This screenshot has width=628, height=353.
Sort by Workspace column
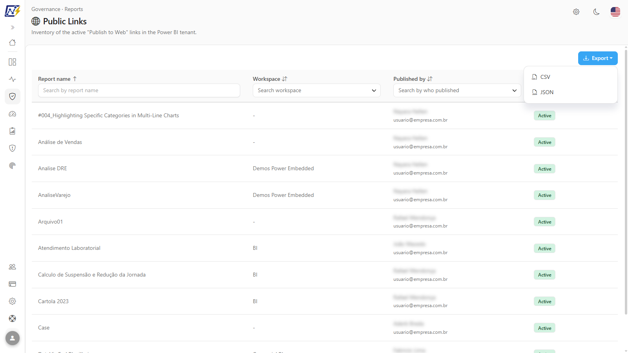point(270,79)
